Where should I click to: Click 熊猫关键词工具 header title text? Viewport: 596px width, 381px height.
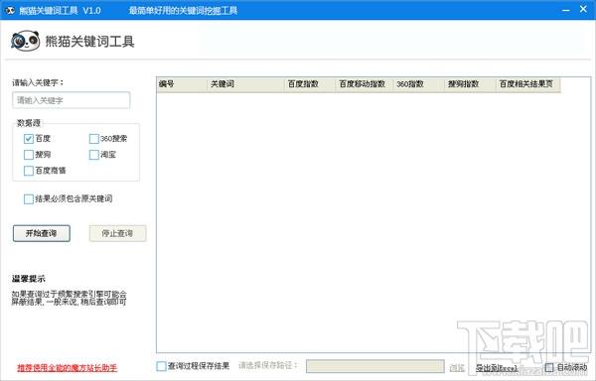[x=90, y=41]
